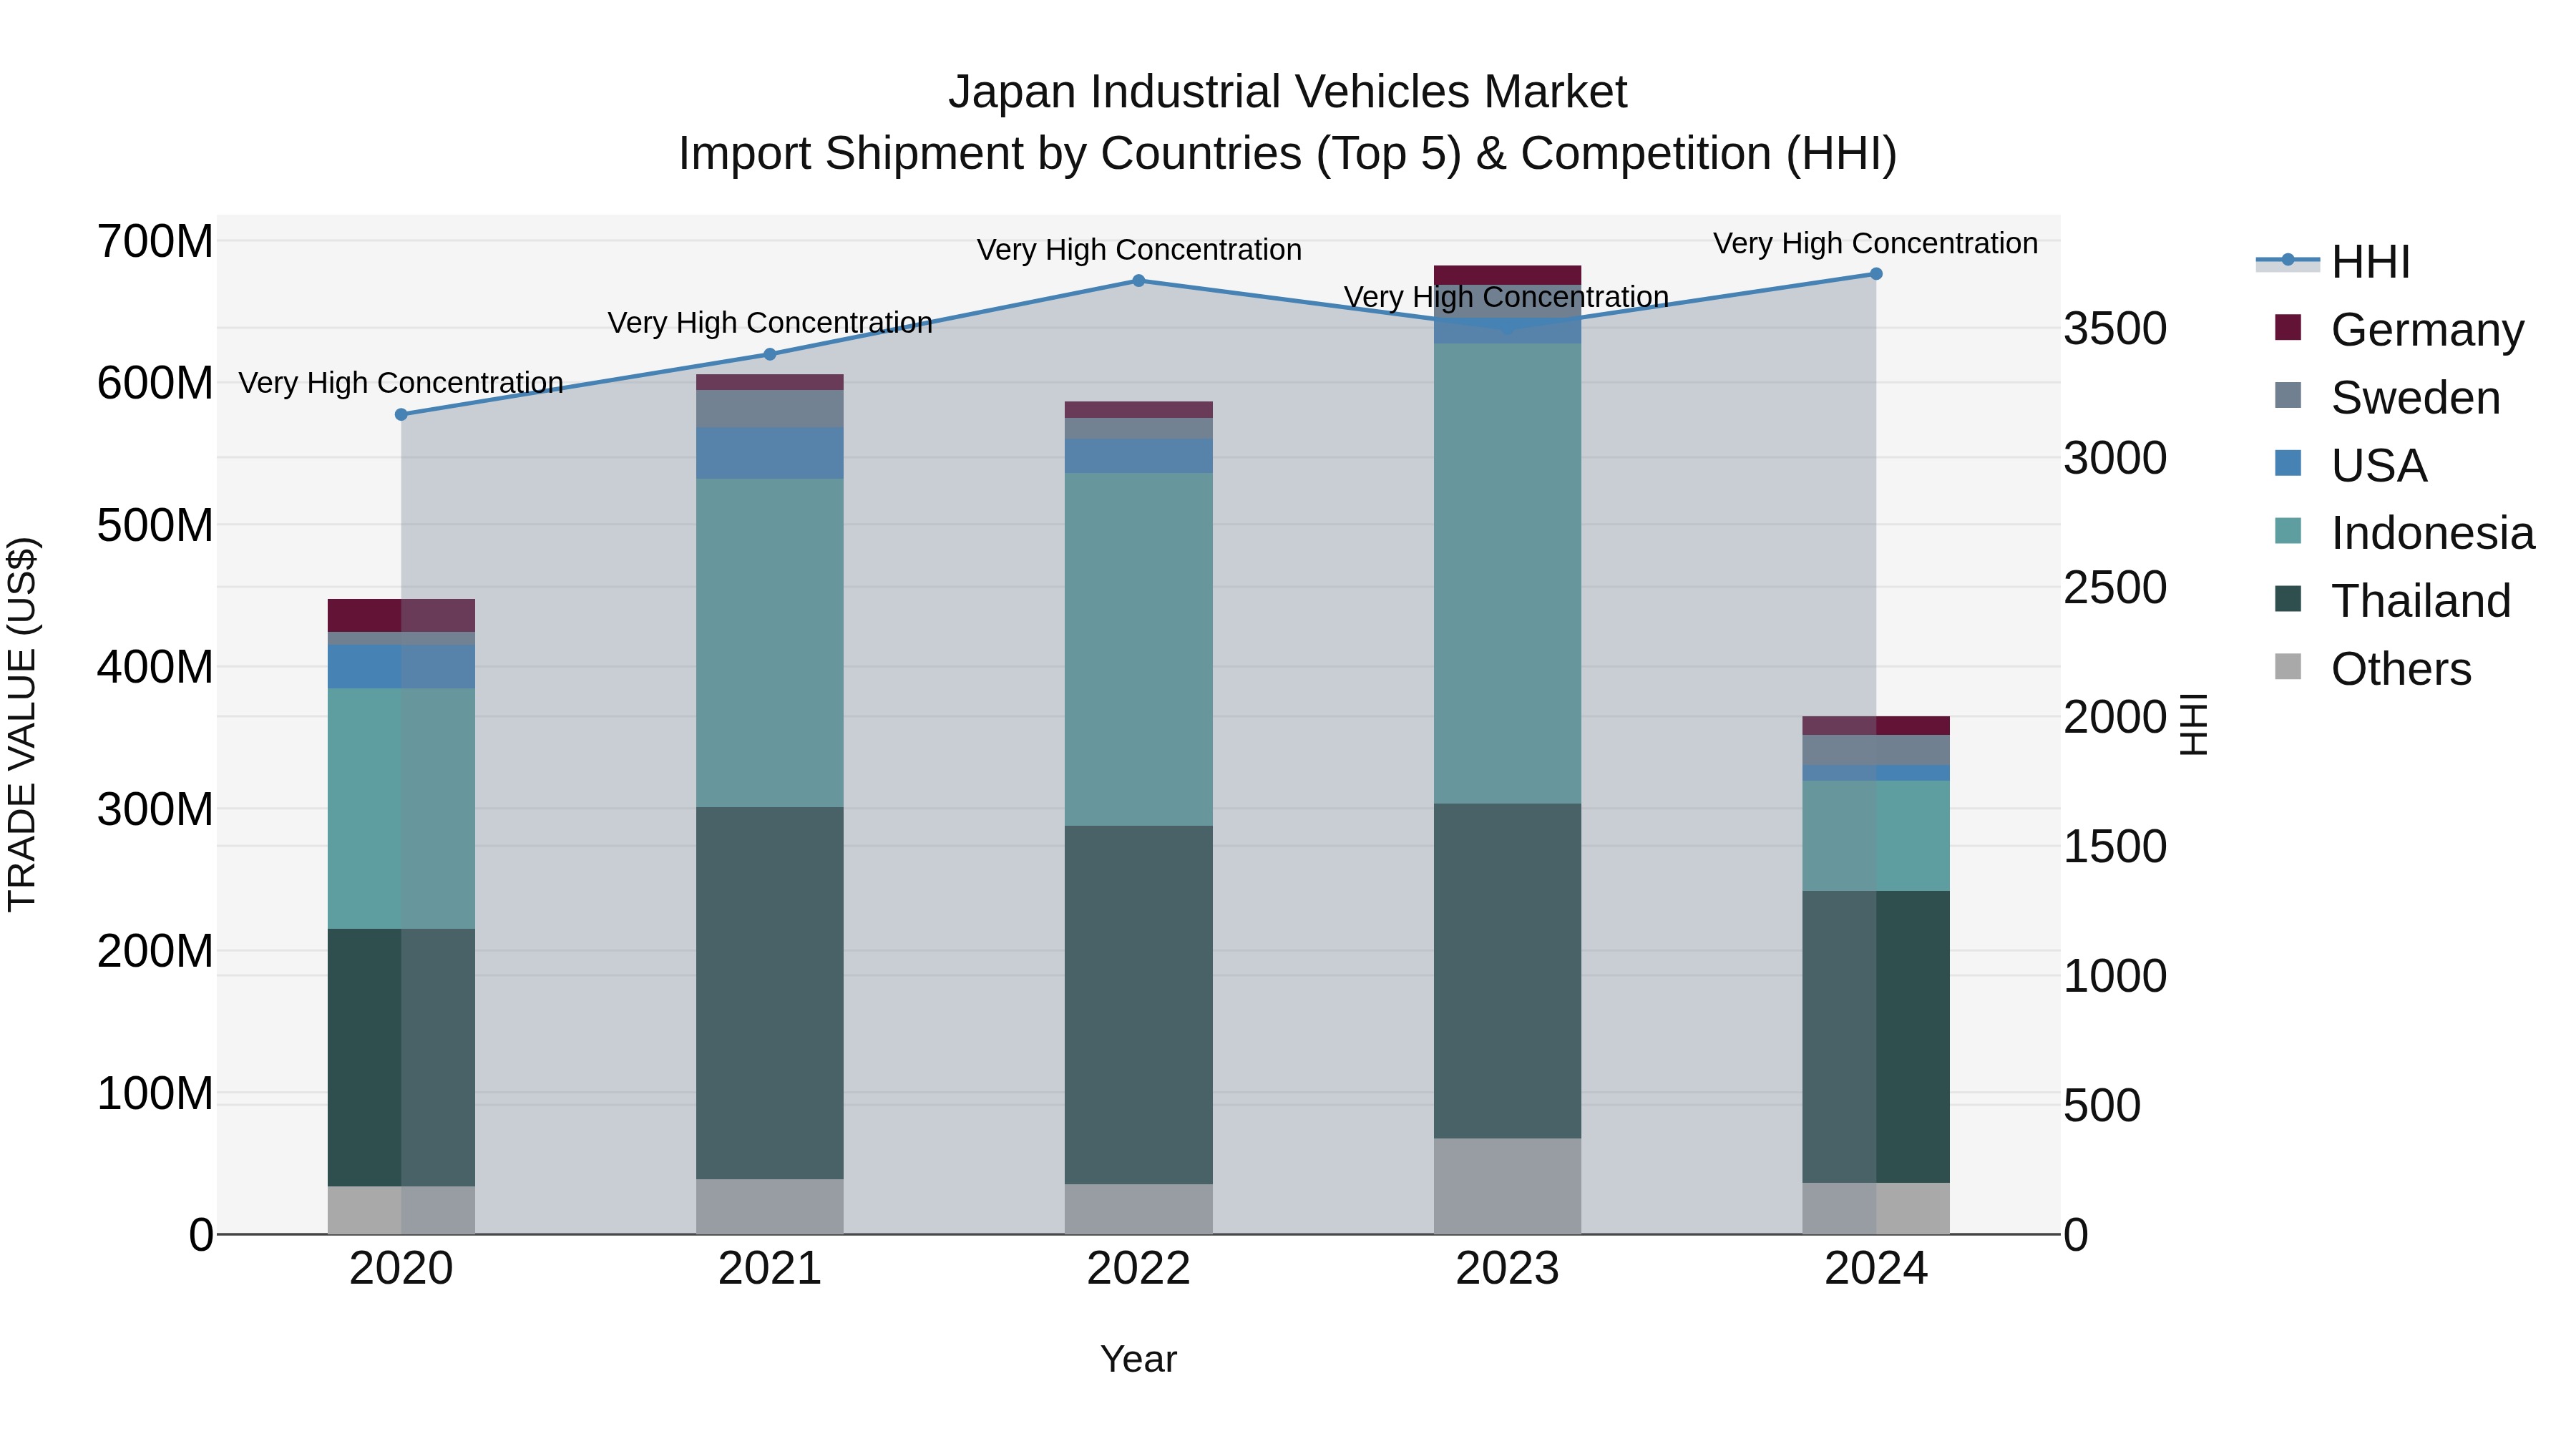This screenshot has height=1449, width=2576.
Task: Click Others segment of 2023 bar
Action: point(1507,1186)
